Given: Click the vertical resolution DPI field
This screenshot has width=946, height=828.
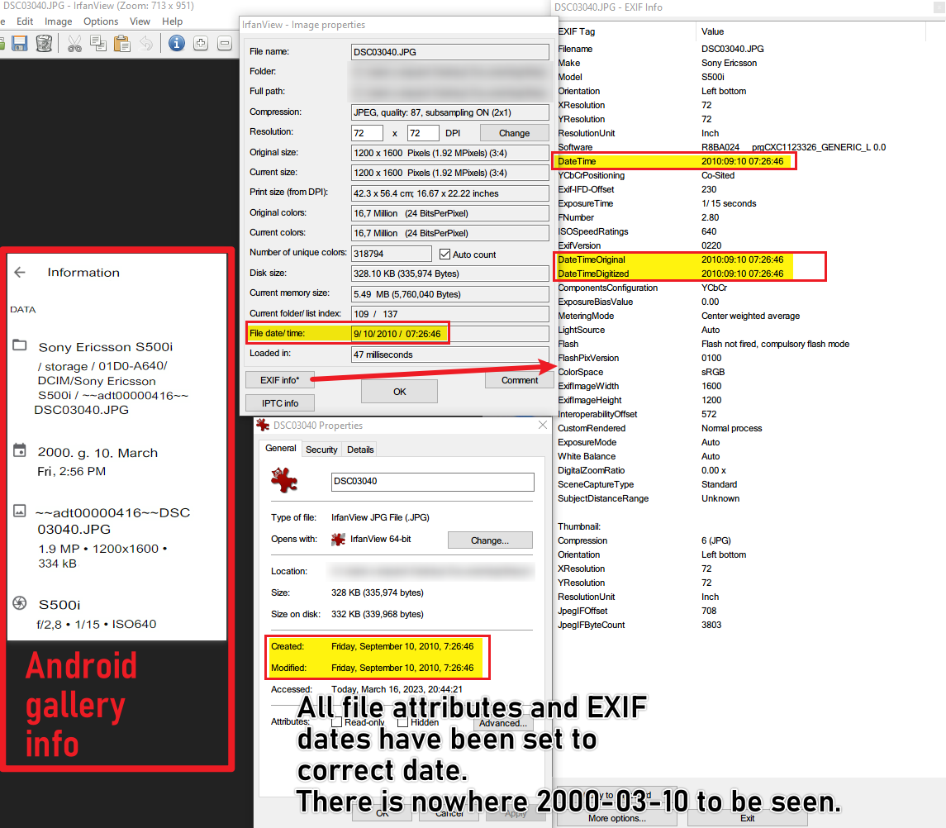Looking at the screenshot, I should pos(423,133).
